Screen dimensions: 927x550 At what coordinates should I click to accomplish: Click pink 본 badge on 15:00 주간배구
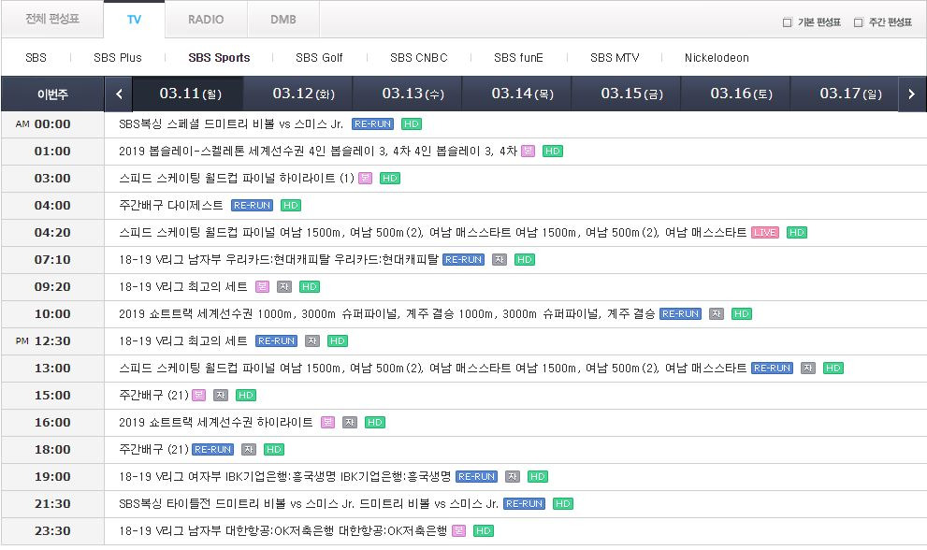click(198, 397)
